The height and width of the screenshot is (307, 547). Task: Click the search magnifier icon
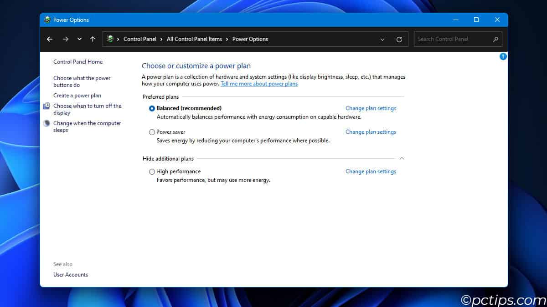tap(495, 39)
